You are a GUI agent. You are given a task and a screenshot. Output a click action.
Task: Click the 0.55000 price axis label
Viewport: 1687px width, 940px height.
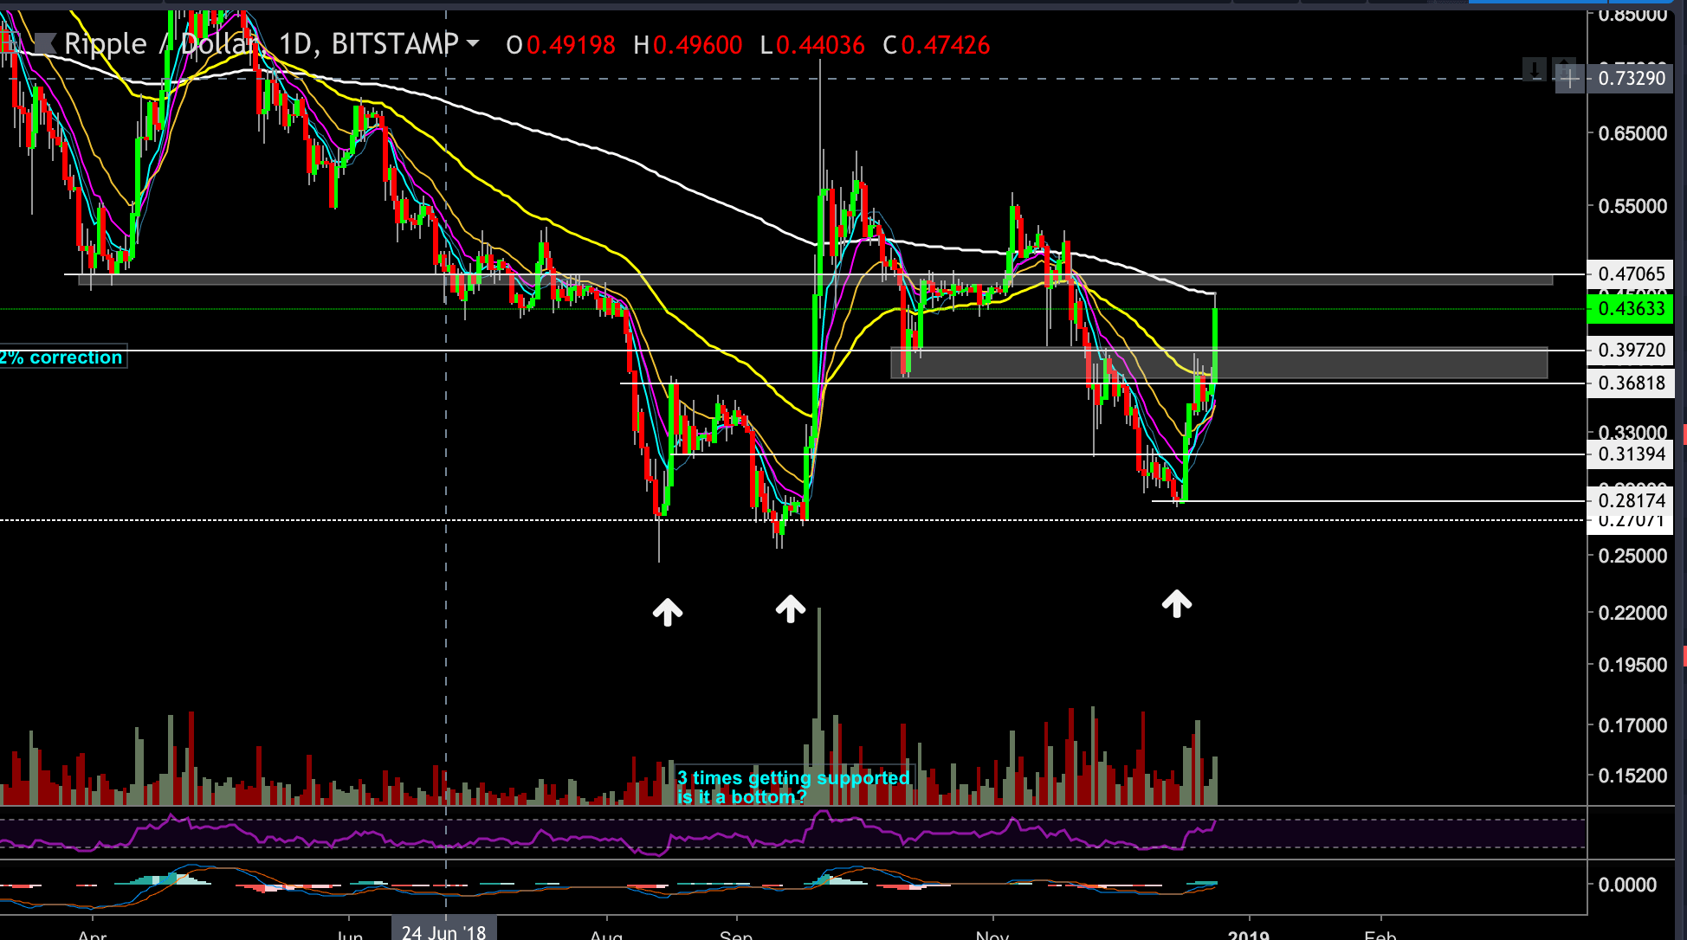coord(1632,206)
